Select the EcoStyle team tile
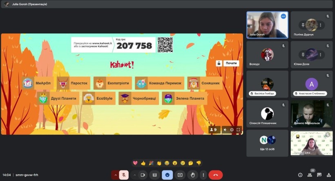Image resolution: width=335 pixels, height=181 pixels. 99,98
